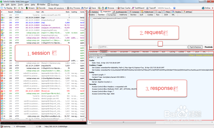This screenshot has height=128, width=214.
Task: Open the Help menu
Action: 33,5
